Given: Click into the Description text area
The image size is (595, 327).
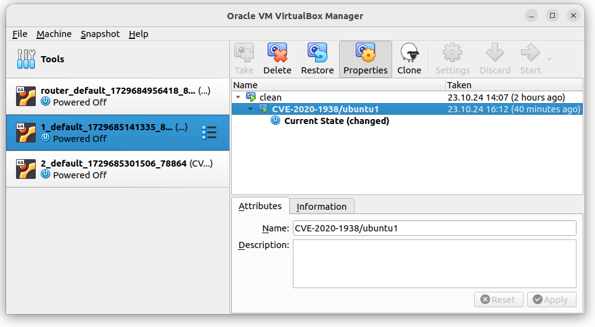Looking at the screenshot, I should click(x=435, y=263).
